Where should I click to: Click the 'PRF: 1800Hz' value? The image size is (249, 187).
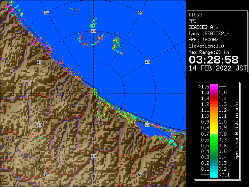tap(203, 40)
